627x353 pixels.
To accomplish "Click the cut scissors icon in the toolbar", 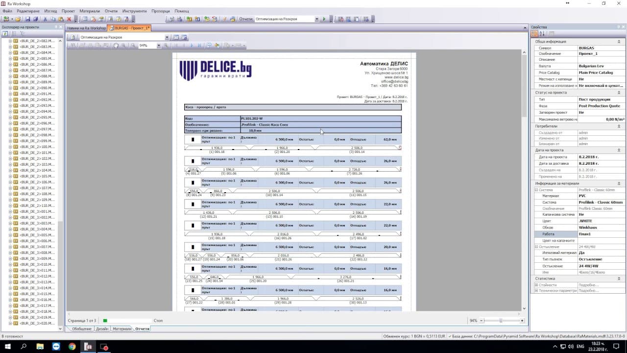I will [x=45, y=19].
